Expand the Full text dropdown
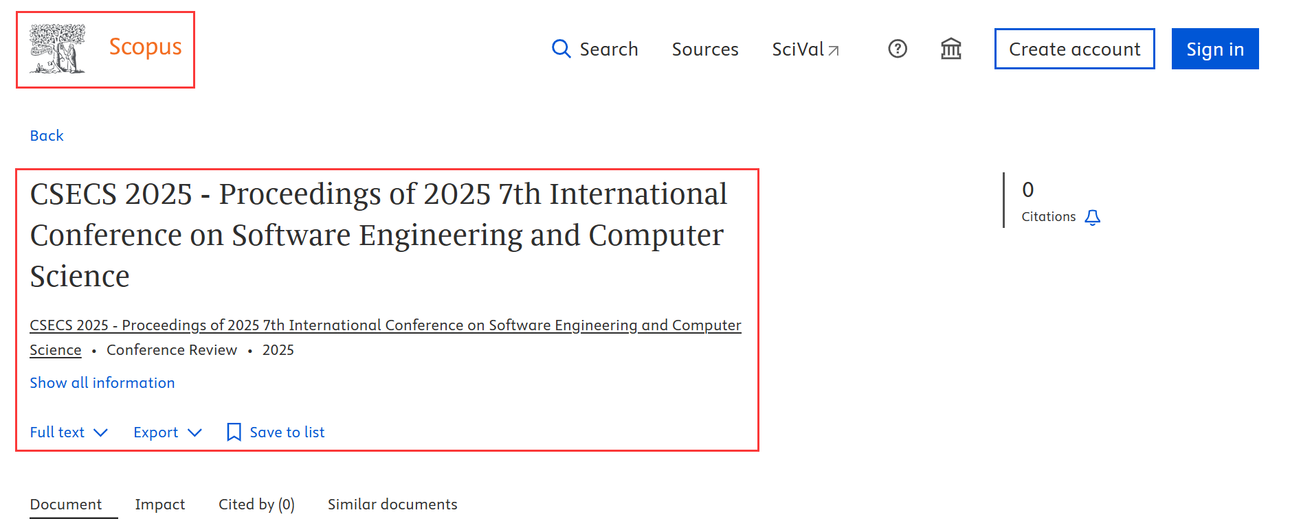The image size is (1290, 519). tap(69, 432)
